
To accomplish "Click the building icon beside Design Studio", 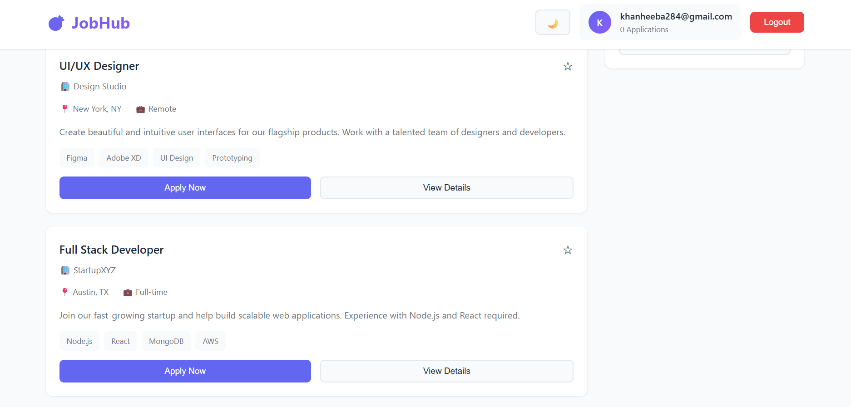I will click(x=65, y=87).
